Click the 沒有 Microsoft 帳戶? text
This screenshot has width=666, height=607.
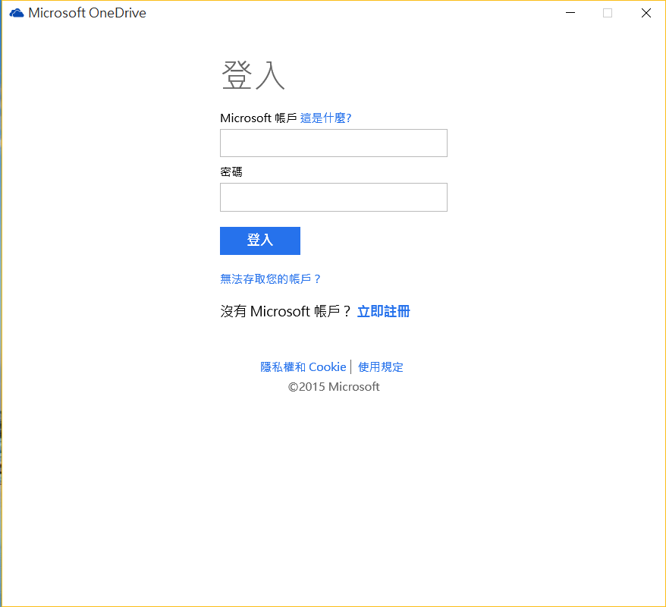point(286,311)
